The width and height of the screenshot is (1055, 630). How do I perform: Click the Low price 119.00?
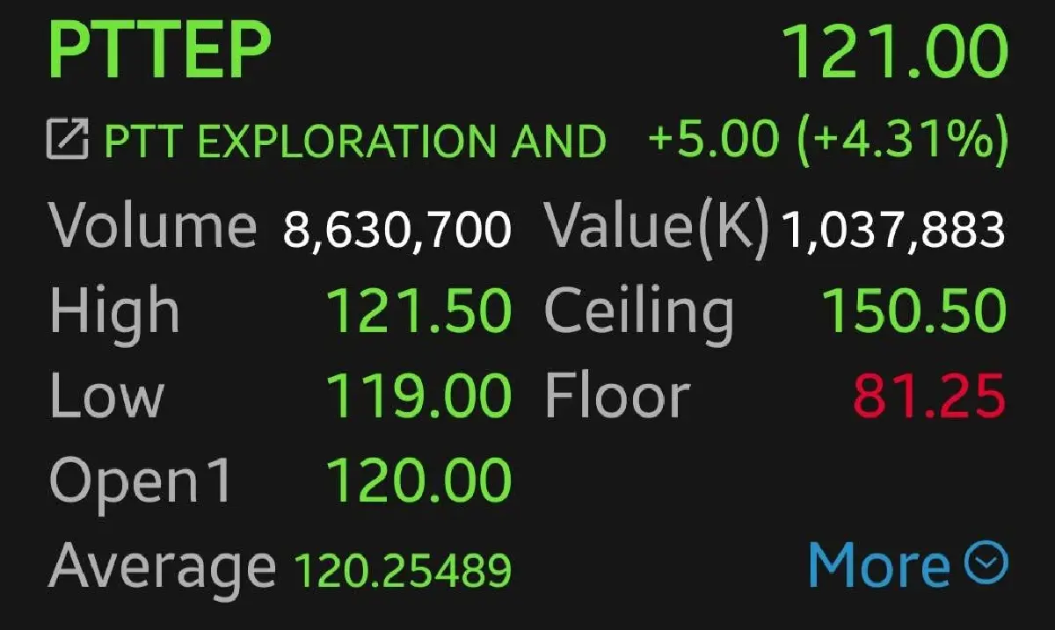pos(419,395)
